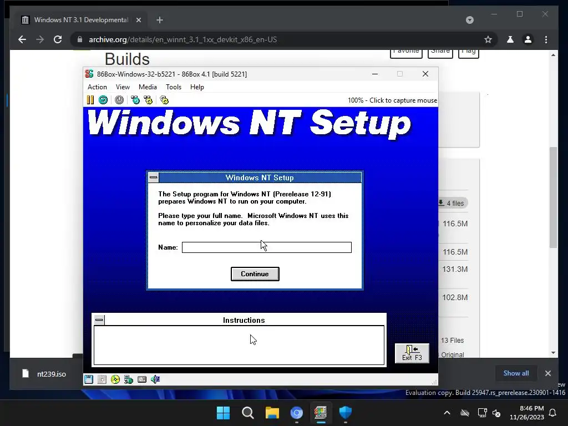Close the Windows NT 3.1 Developmental tab
Viewport: 568px width, 426px height.
(x=138, y=20)
